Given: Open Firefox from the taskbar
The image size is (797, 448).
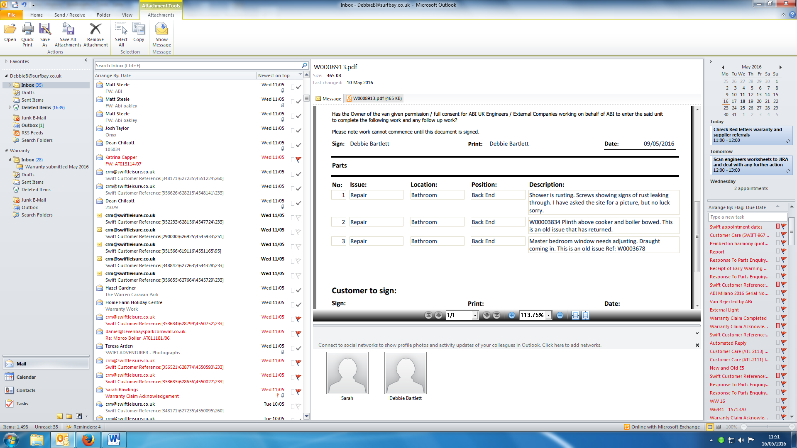Looking at the screenshot, I should [x=88, y=439].
